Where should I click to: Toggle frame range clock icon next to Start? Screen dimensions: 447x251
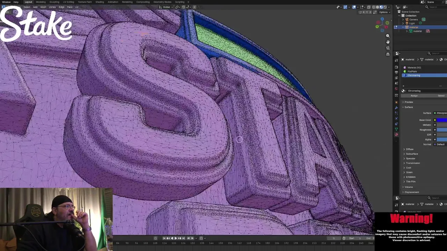[344, 238]
